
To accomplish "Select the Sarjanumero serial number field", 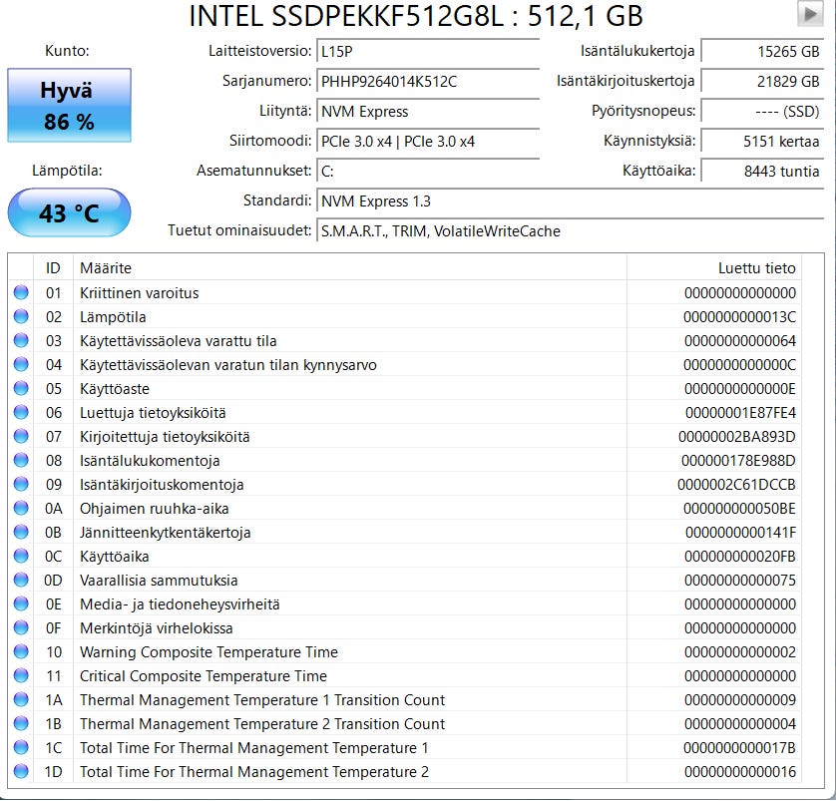I will [427, 82].
